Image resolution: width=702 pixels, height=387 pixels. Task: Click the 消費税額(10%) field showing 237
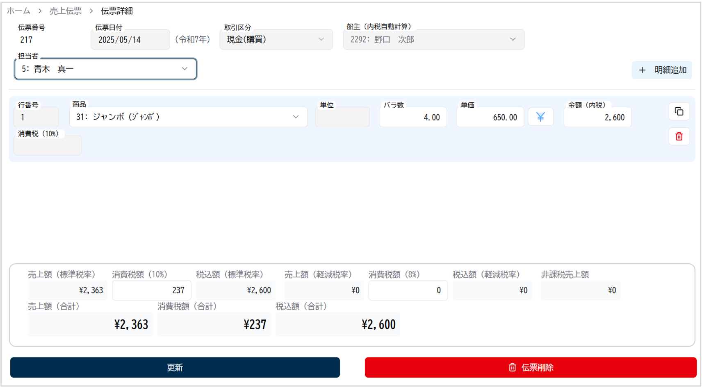coord(151,290)
